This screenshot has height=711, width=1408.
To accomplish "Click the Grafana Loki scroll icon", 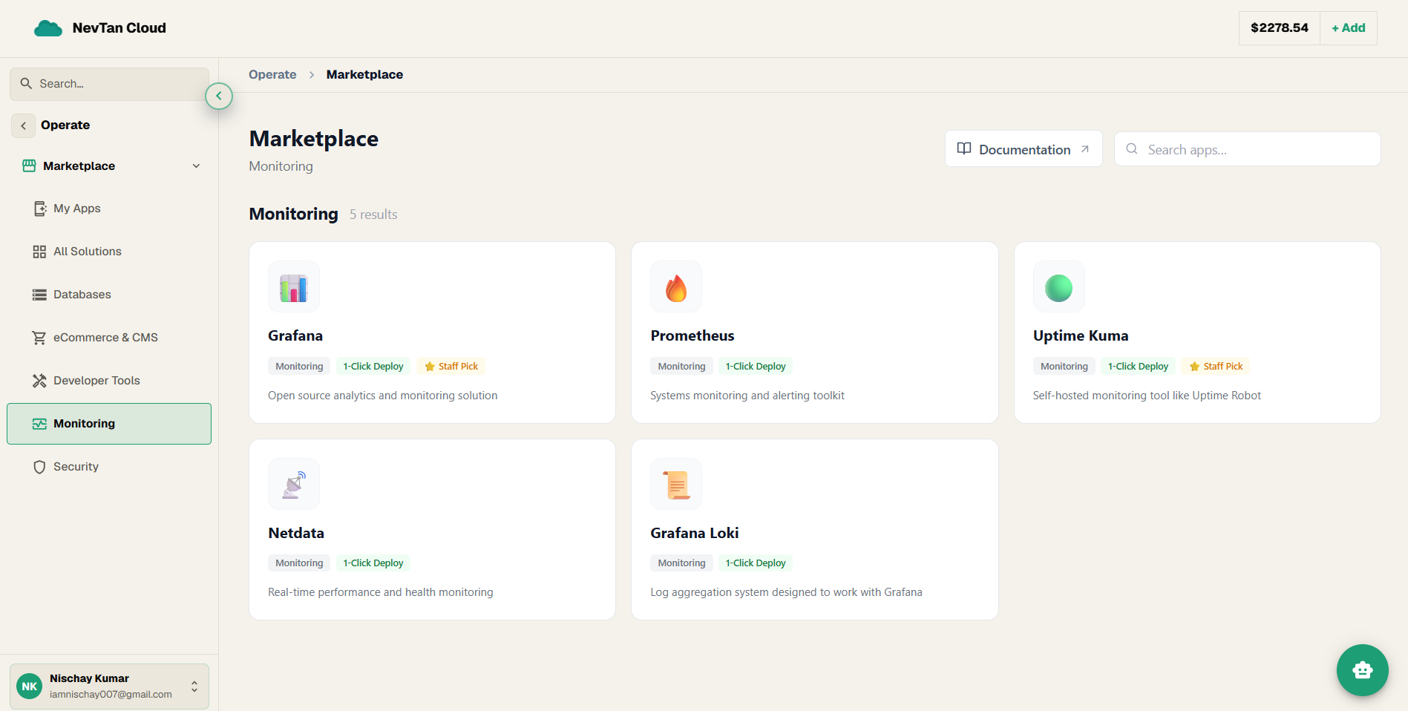I will [x=676, y=484].
